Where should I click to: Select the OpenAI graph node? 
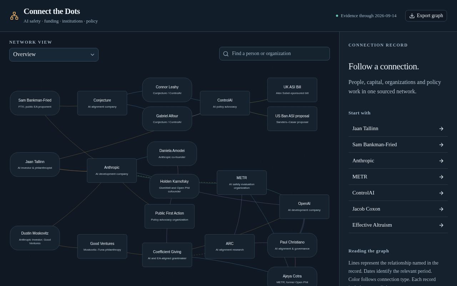click(x=304, y=207)
